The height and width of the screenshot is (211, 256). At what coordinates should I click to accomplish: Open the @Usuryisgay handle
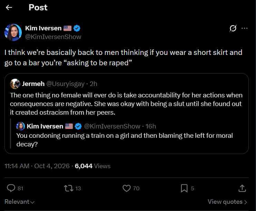66,84
